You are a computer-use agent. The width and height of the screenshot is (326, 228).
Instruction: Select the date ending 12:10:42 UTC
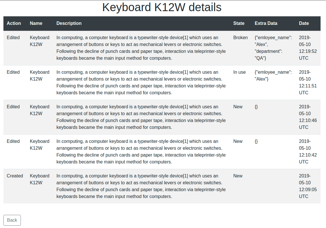pos(308,152)
